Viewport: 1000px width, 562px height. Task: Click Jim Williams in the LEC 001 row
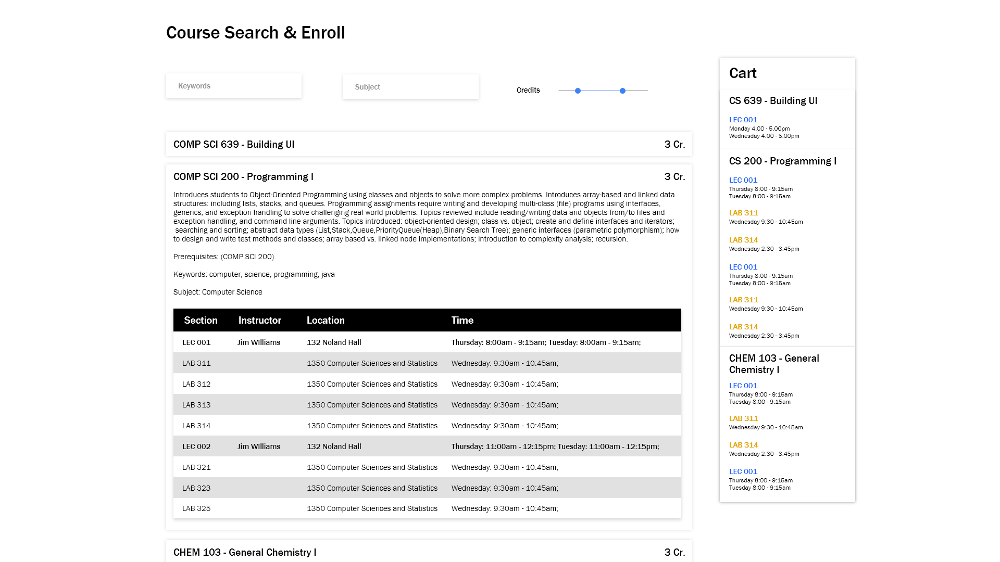259,342
